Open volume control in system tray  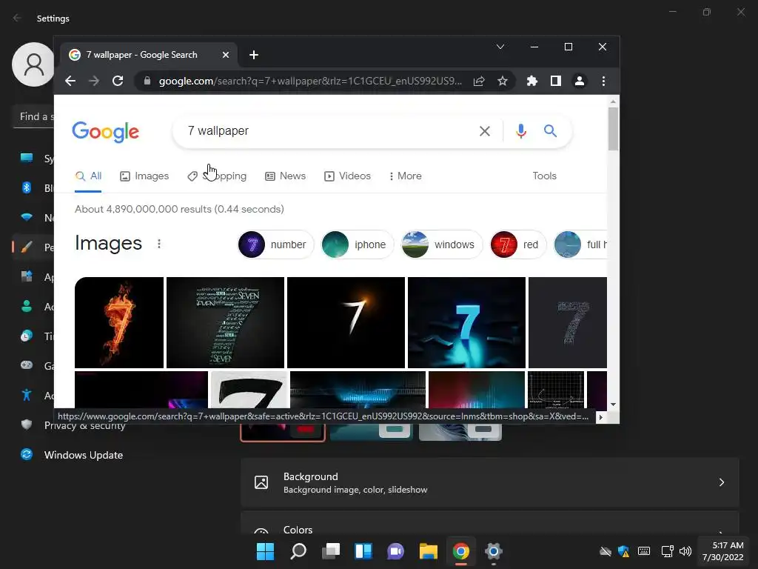pos(685,551)
